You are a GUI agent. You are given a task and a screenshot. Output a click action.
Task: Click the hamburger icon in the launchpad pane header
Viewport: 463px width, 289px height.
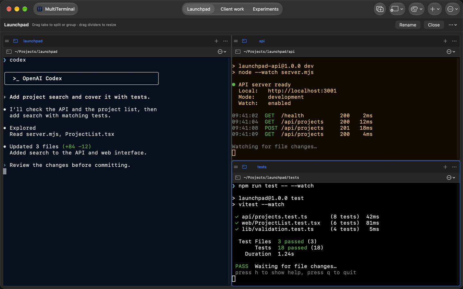[x=7, y=41]
